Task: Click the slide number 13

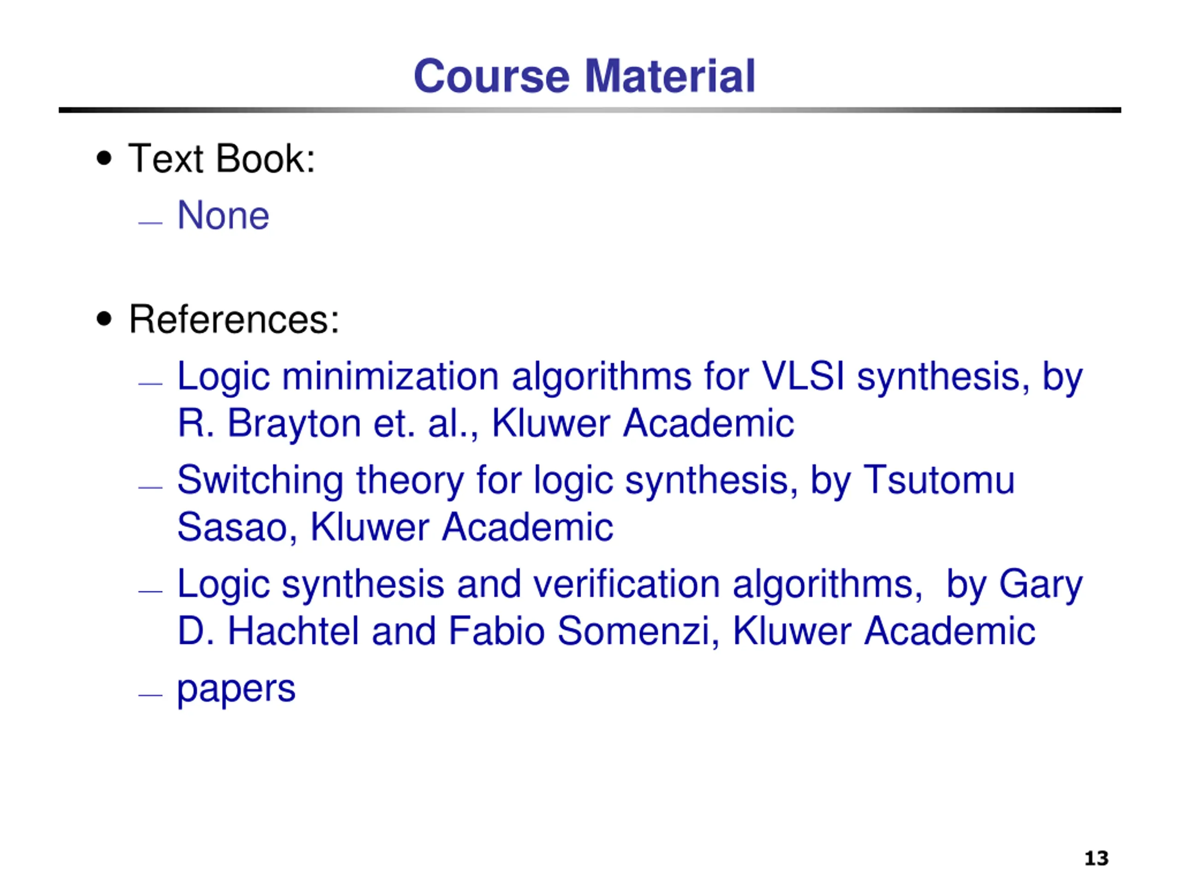Action: click(x=1096, y=858)
